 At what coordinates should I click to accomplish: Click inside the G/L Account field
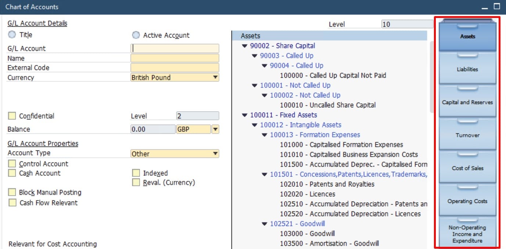click(175, 48)
